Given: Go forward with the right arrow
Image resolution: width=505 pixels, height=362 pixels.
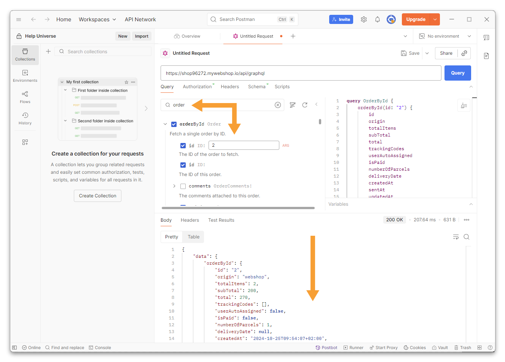Looking at the screenshot, I should click(x=47, y=19).
